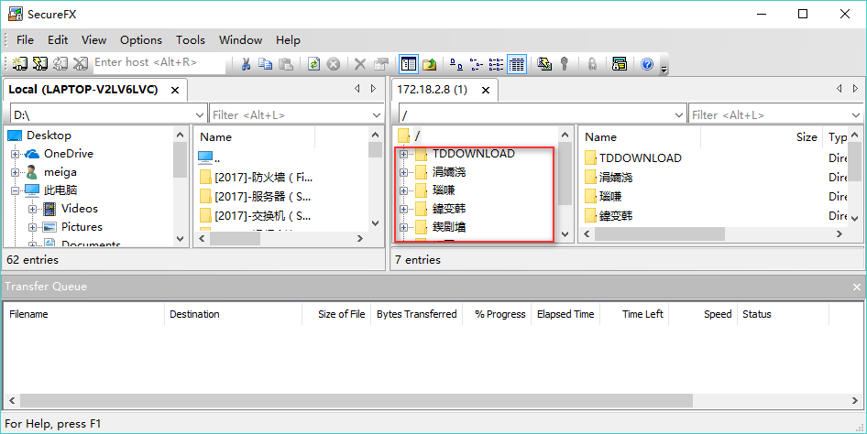Image resolution: width=867 pixels, height=434 pixels.
Task: Select root "/" folder in remote tree
Action: (417, 136)
